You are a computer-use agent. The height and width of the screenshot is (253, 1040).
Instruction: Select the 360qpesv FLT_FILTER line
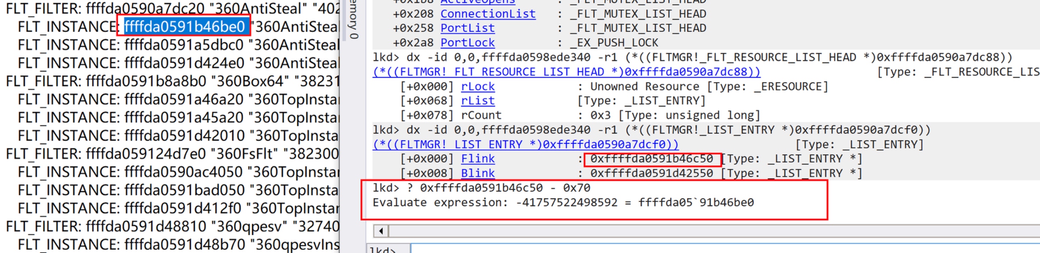pos(172,227)
